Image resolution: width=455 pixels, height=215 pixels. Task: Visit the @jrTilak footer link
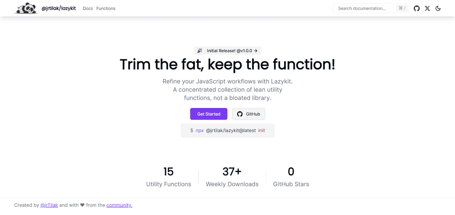pyautogui.click(x=49, y=205)
